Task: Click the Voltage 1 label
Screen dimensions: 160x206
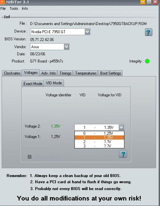Action: click(33, 137)
